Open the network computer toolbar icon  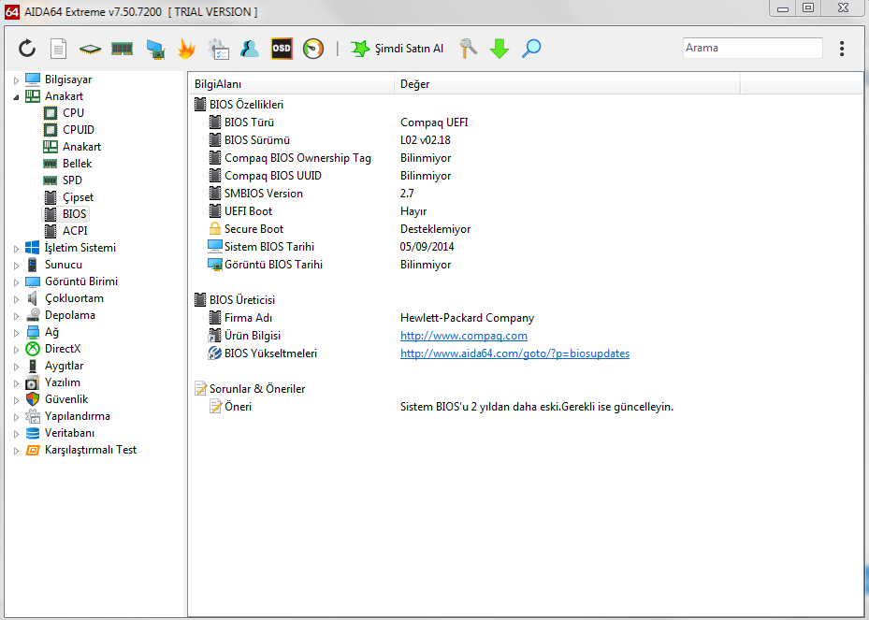[155, 50]
